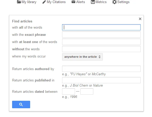Click the 'PJ Hayes or McCarthy' example text
This screenshot has height=117, width=152.
[x=84, y=74]
